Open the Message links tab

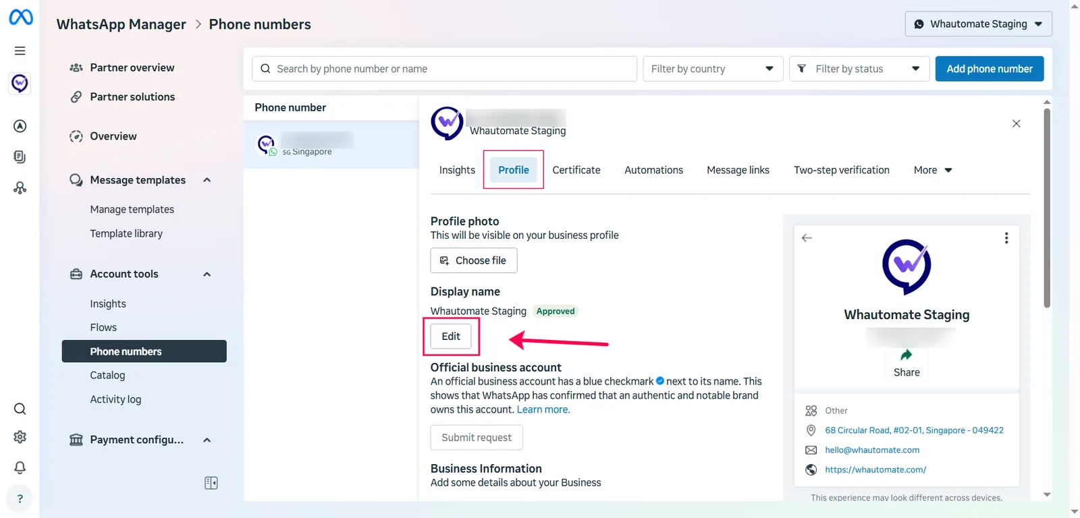tap(738, 170)
